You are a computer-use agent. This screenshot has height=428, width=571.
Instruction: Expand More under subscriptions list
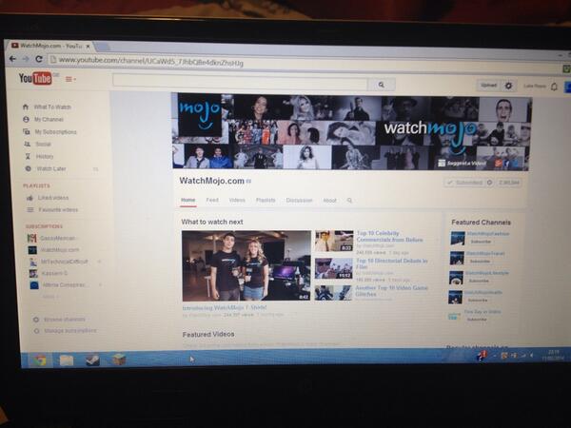[x=49, y=297]
